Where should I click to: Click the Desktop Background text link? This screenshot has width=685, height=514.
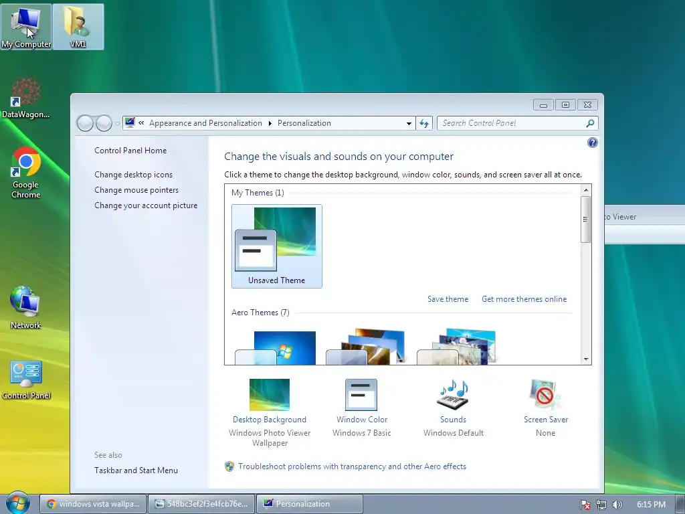pyautogui.click(x=270, y=420)
